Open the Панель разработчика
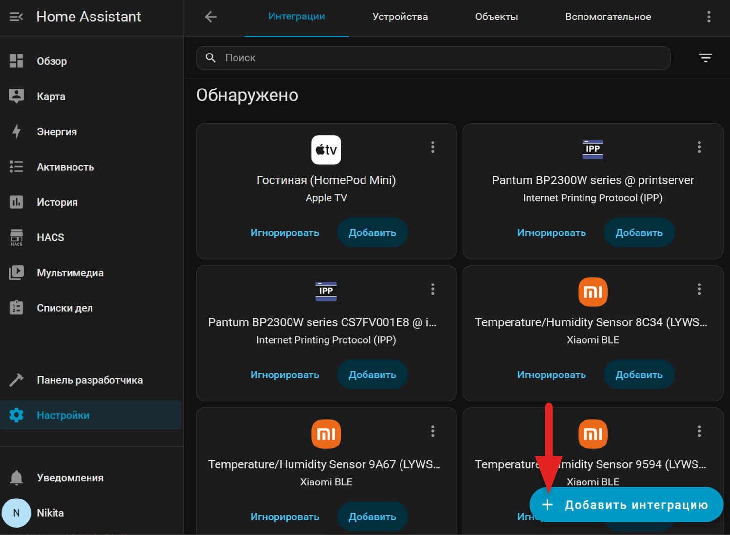730x535 pixels. (90, 380)
